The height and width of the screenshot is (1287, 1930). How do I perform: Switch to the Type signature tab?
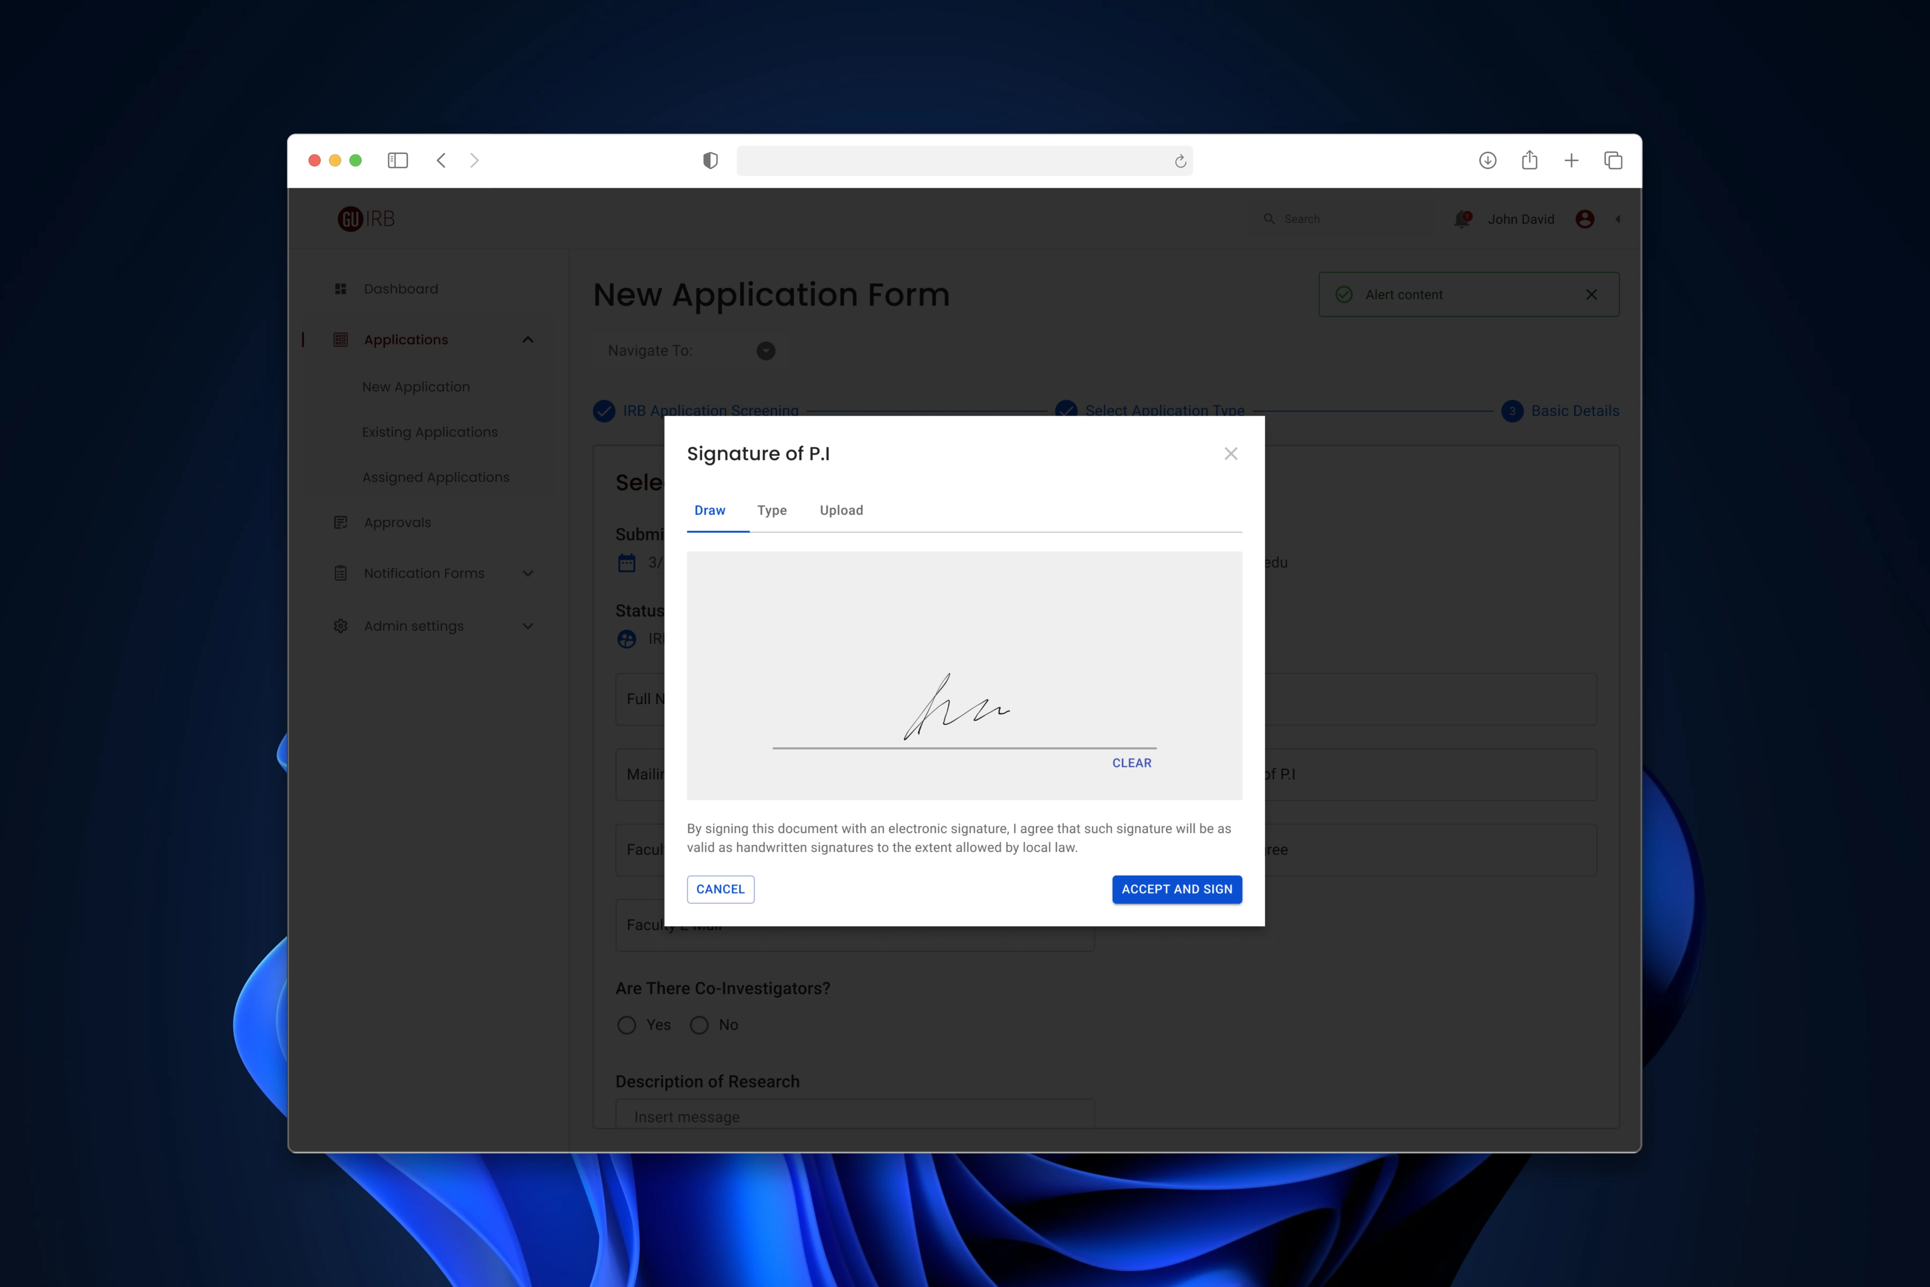click(771, 510)
